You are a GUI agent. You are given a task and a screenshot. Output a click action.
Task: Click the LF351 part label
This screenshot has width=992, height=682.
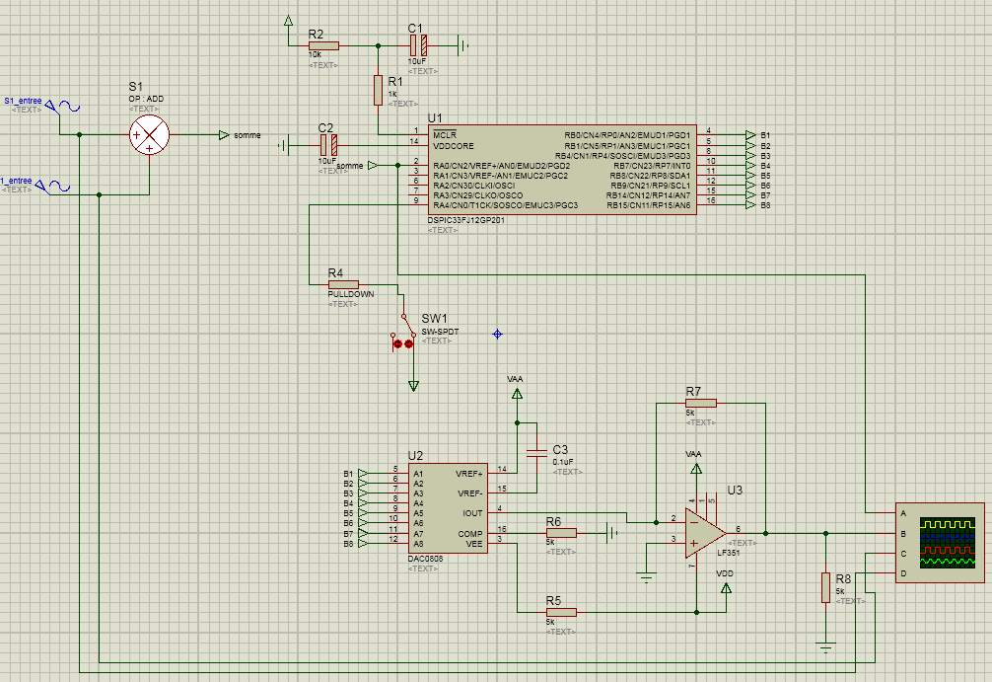click(728, 553)
